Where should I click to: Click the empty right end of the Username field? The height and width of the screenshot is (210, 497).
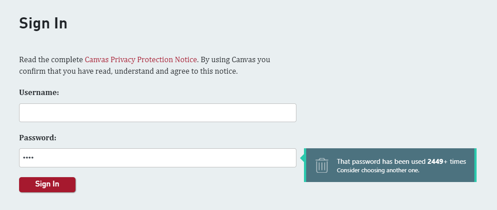click(279, 113)
